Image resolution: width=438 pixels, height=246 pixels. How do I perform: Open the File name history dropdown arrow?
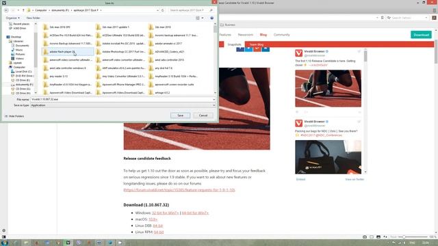pyautogui.click(x=214, y=99)
